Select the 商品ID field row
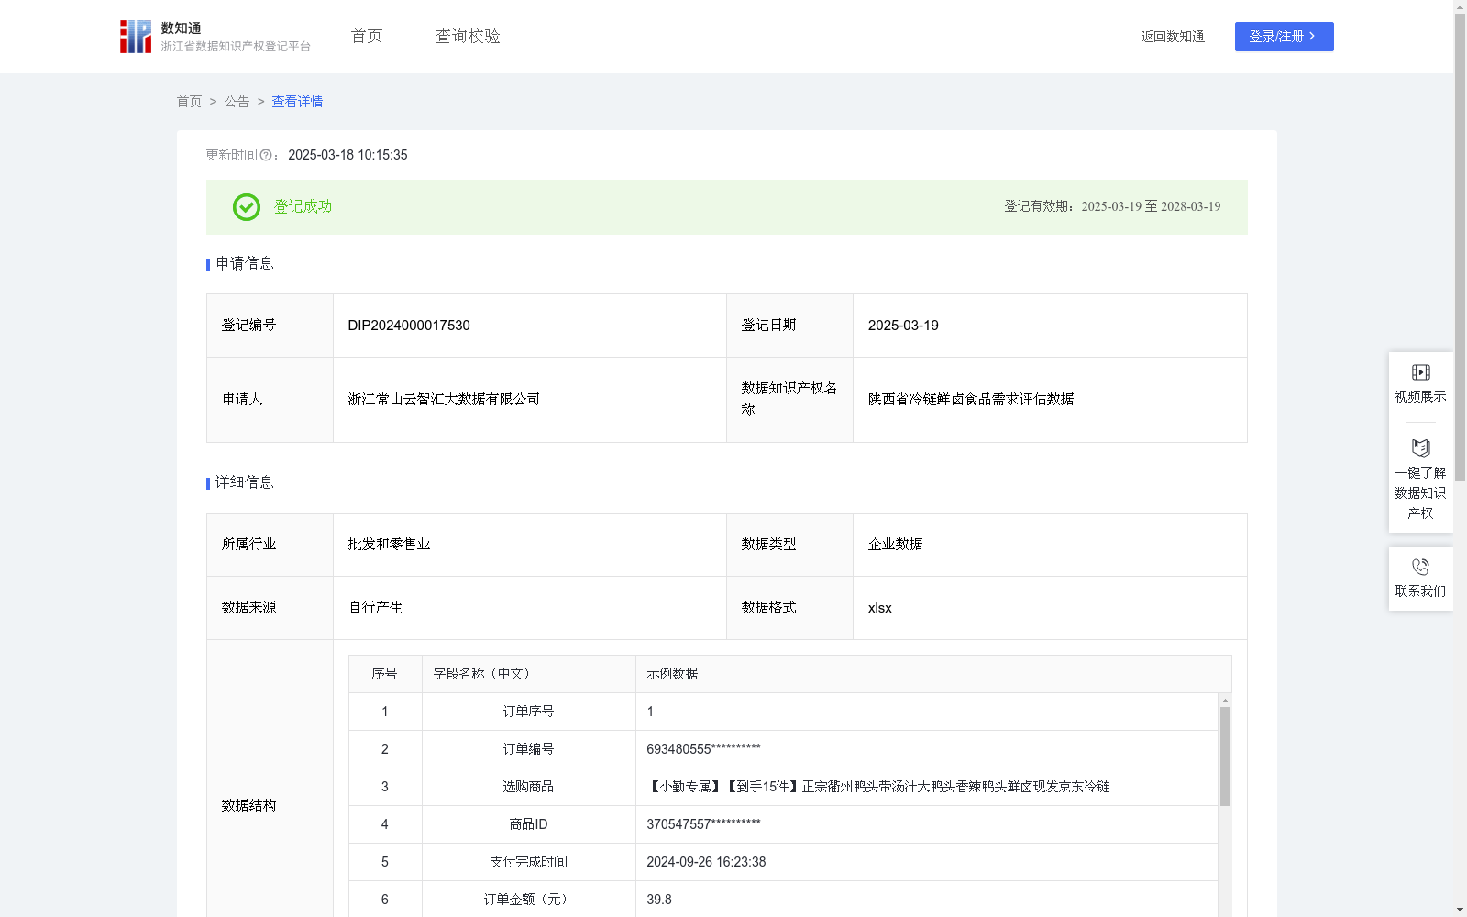Image resolution: width=1467 pixels, height=917 pixels. coord(783,824)
